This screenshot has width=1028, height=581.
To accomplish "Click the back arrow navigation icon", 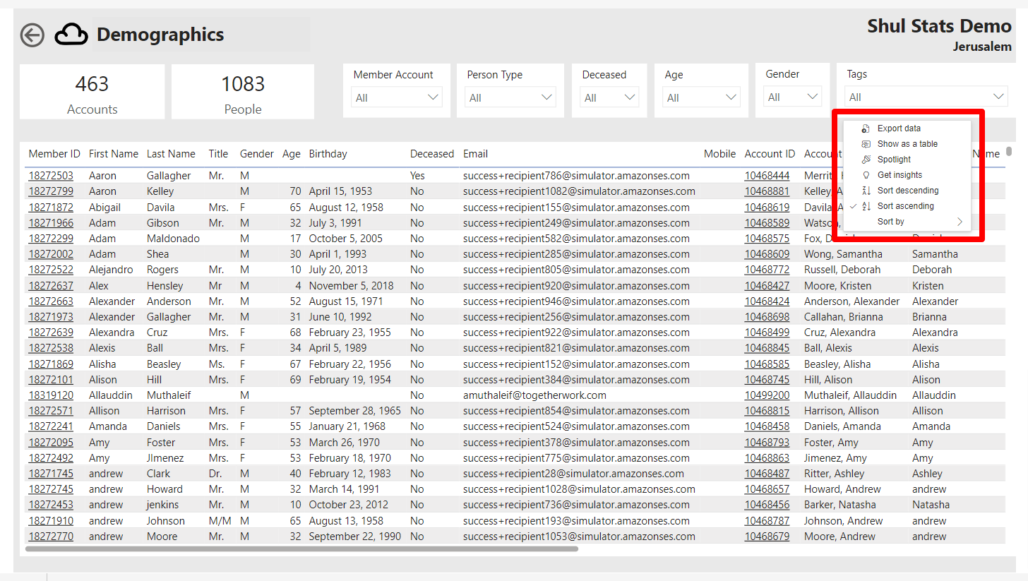I will click(x=32, y=35).
